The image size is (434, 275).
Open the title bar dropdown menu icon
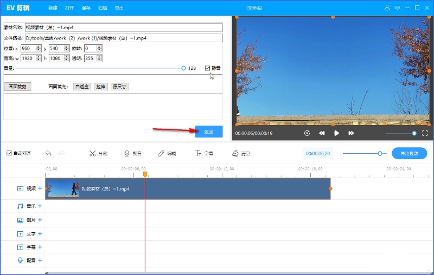click(x=397, y=8)
